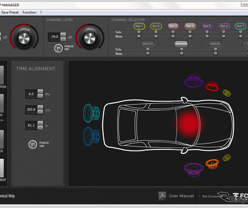Solo channel Out 7
This screenshot has height=208, width=248.
[240, 32]
